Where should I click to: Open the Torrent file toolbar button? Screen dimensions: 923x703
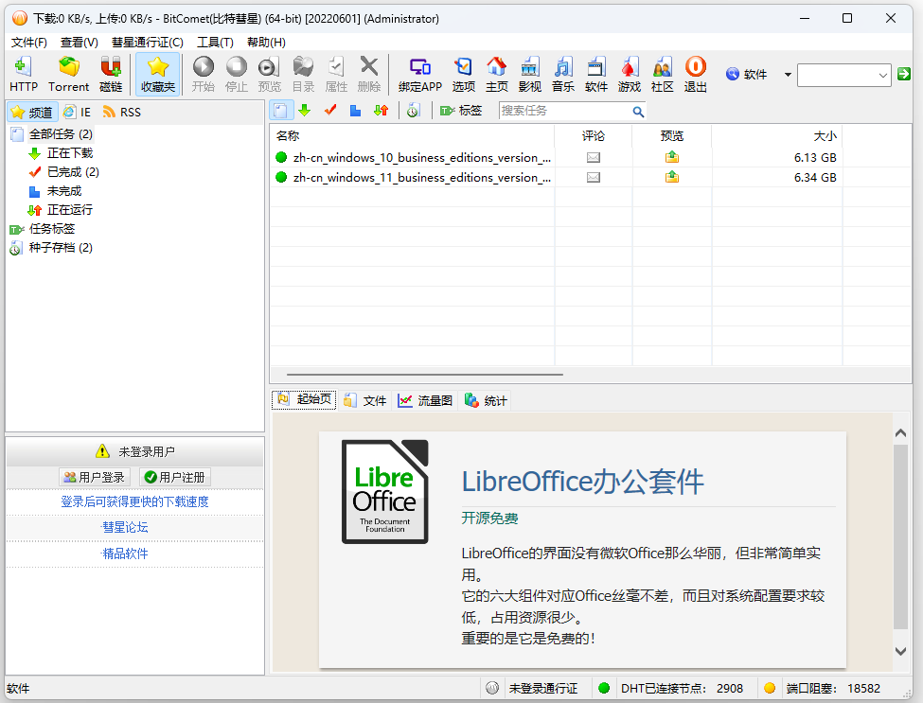coord(68,74)
